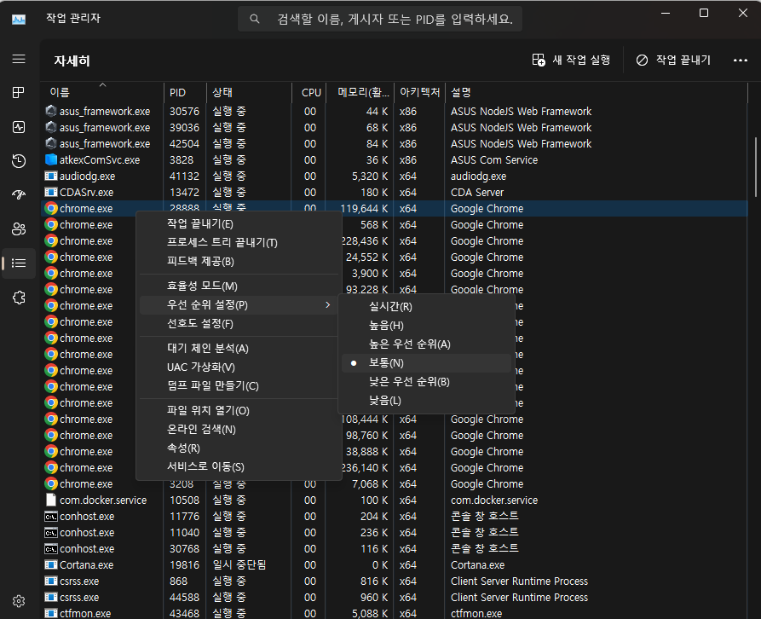Viewport: 761px width, 619px height.
Task: Click the icon of conhost.exe PID 11776
Action: click(51, 517)
